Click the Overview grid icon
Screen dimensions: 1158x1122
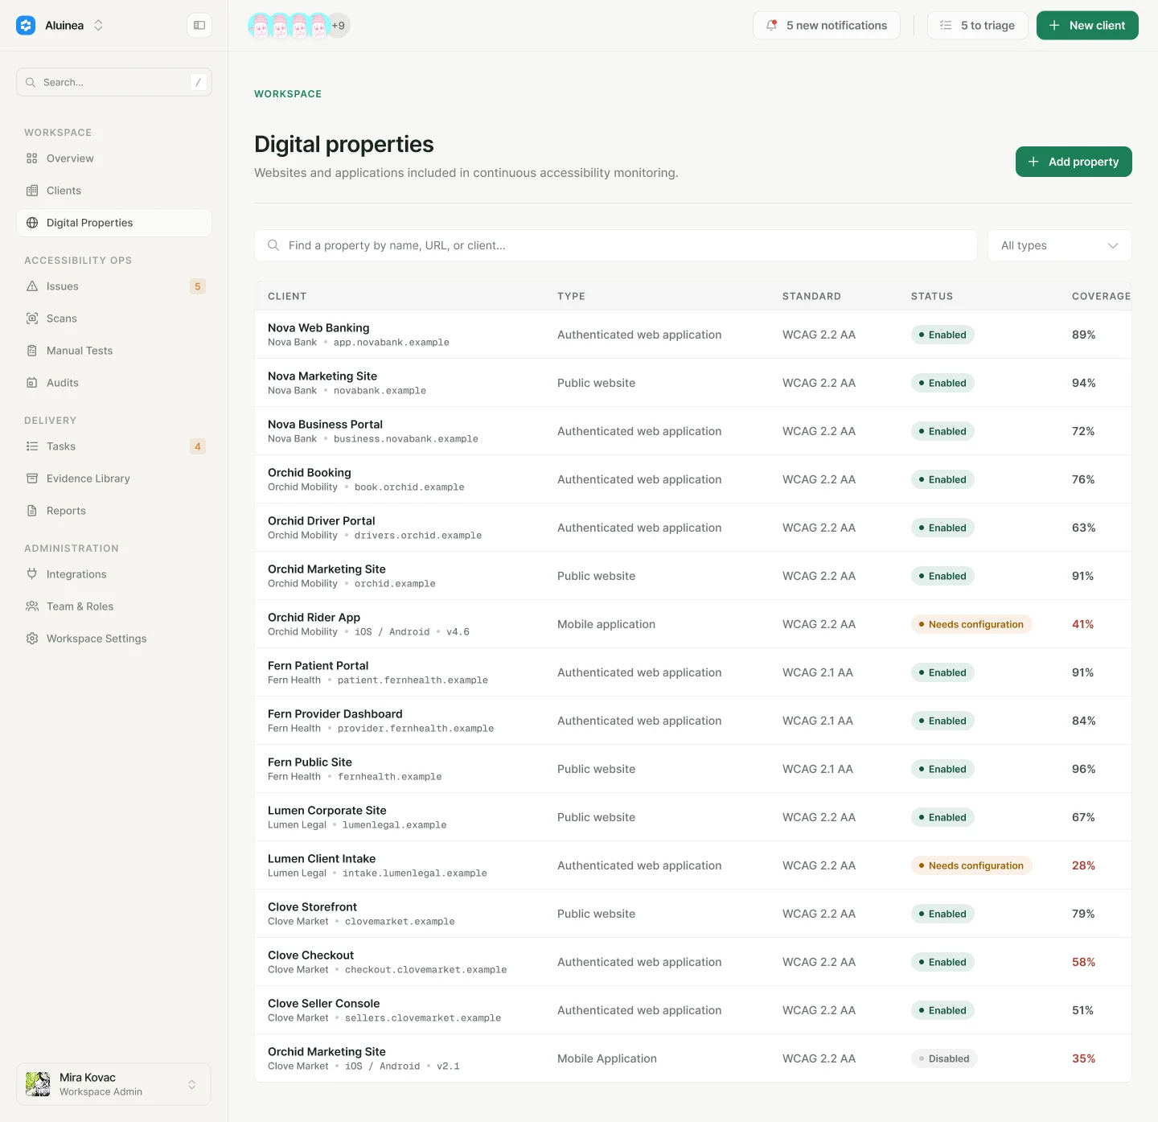point(32,158)
